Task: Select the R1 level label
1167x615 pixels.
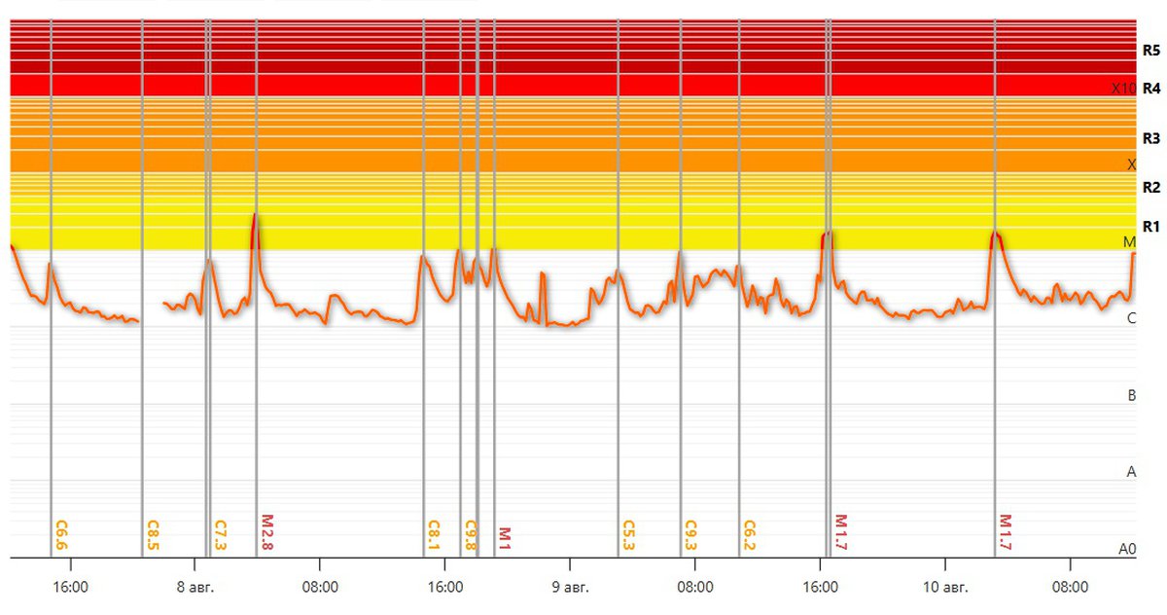Action: pos(1151,227)
